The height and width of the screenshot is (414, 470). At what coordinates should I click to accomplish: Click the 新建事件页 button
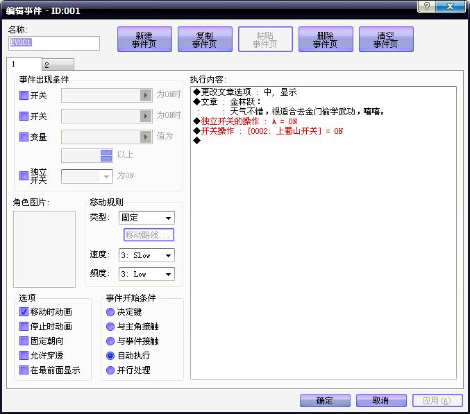pyautogui.click(x=144, y=40)
